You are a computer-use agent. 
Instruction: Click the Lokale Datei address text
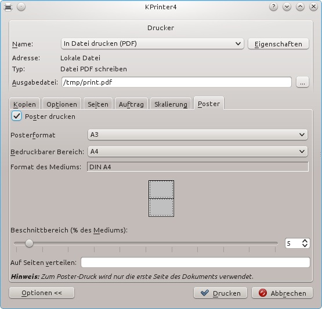[x=80, y=58]
